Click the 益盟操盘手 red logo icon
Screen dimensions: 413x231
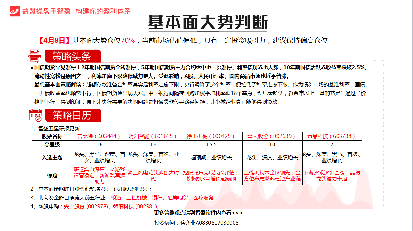(15, 11)
